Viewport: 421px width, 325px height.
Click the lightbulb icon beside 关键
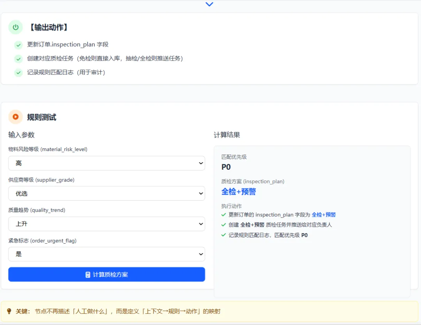9,311
